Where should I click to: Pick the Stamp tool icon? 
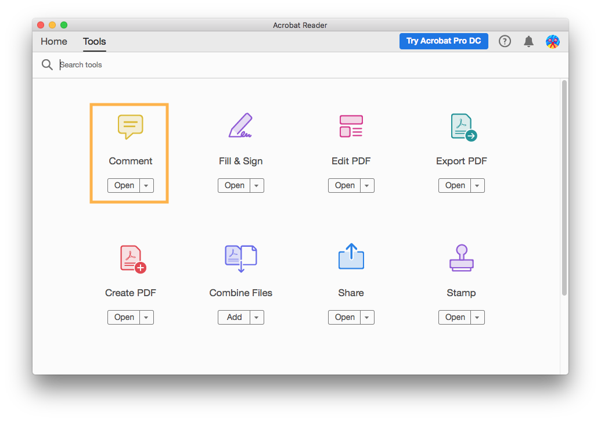[x=461, y=258]
